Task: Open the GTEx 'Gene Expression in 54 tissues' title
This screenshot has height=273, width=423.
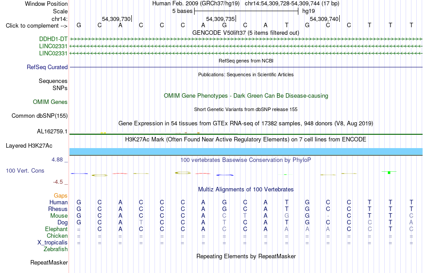Action: (246, 123)
